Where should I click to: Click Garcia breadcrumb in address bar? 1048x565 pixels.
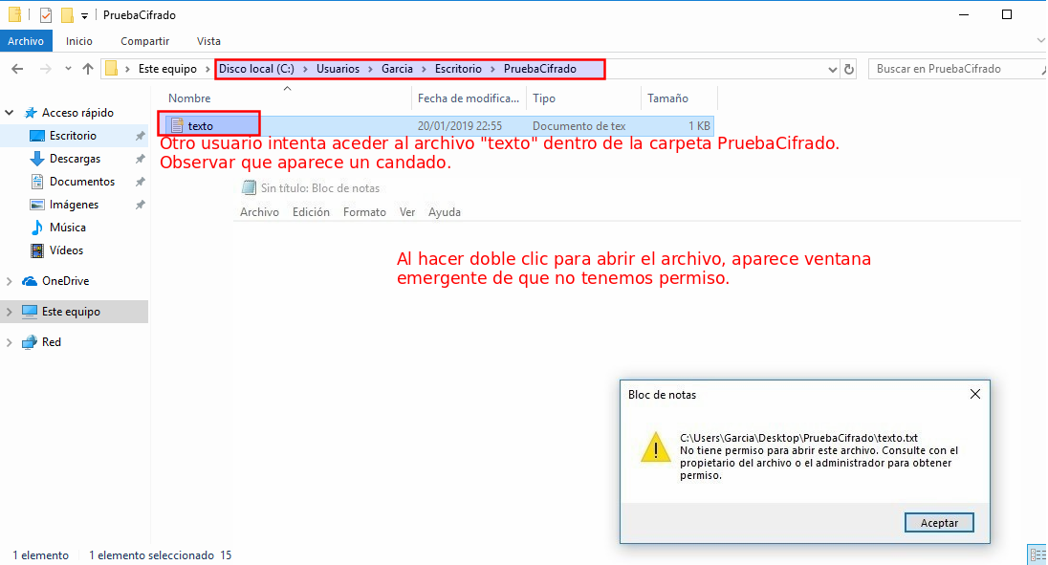397,69
